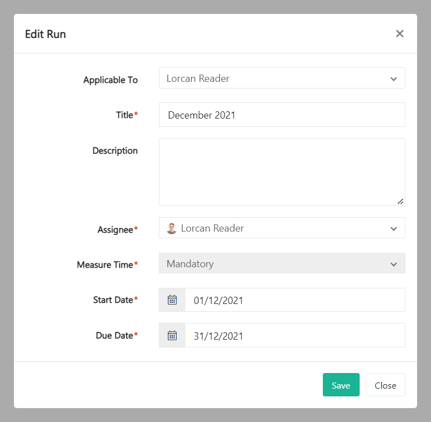The width and height of the screenshot is (431, 422).
Task: Click the chevron arrow in Assignee field
Action: [x=394, y=229]
